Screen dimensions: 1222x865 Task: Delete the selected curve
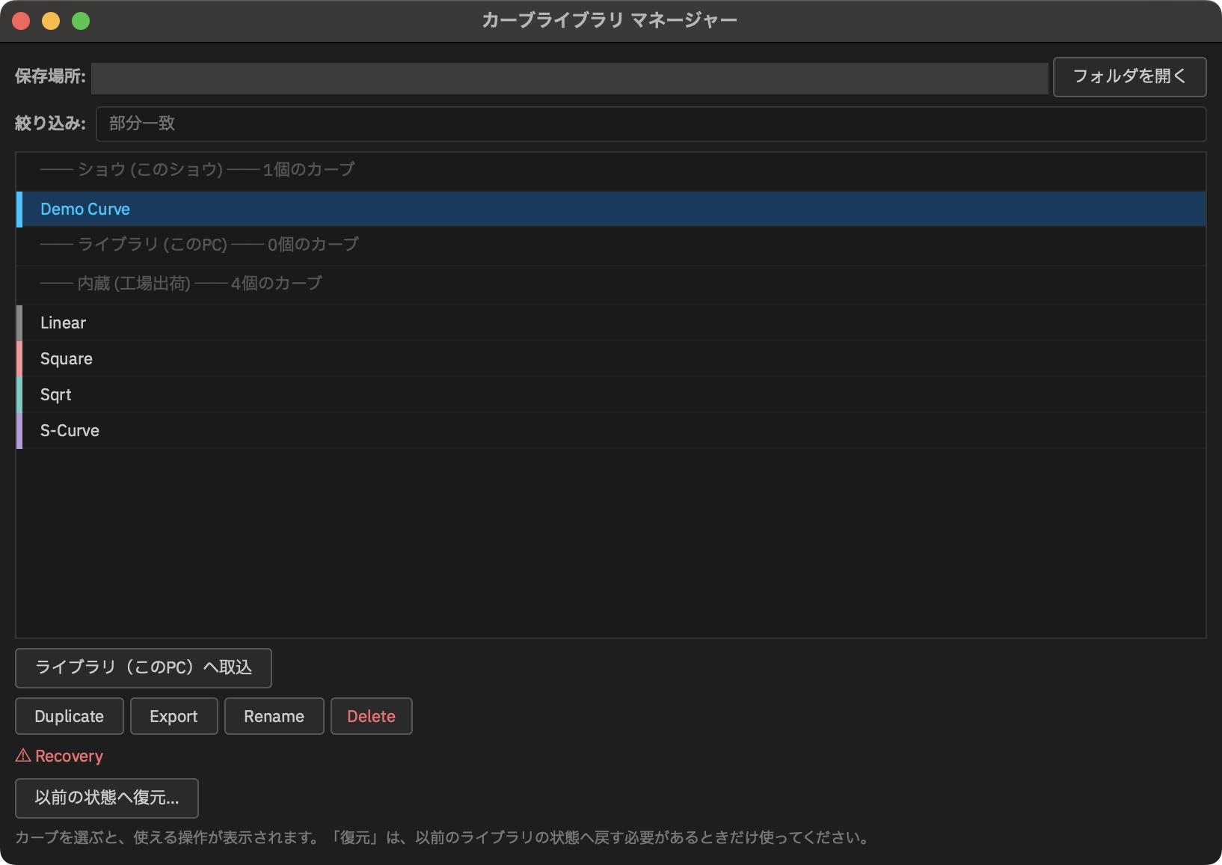pos(372,717)
